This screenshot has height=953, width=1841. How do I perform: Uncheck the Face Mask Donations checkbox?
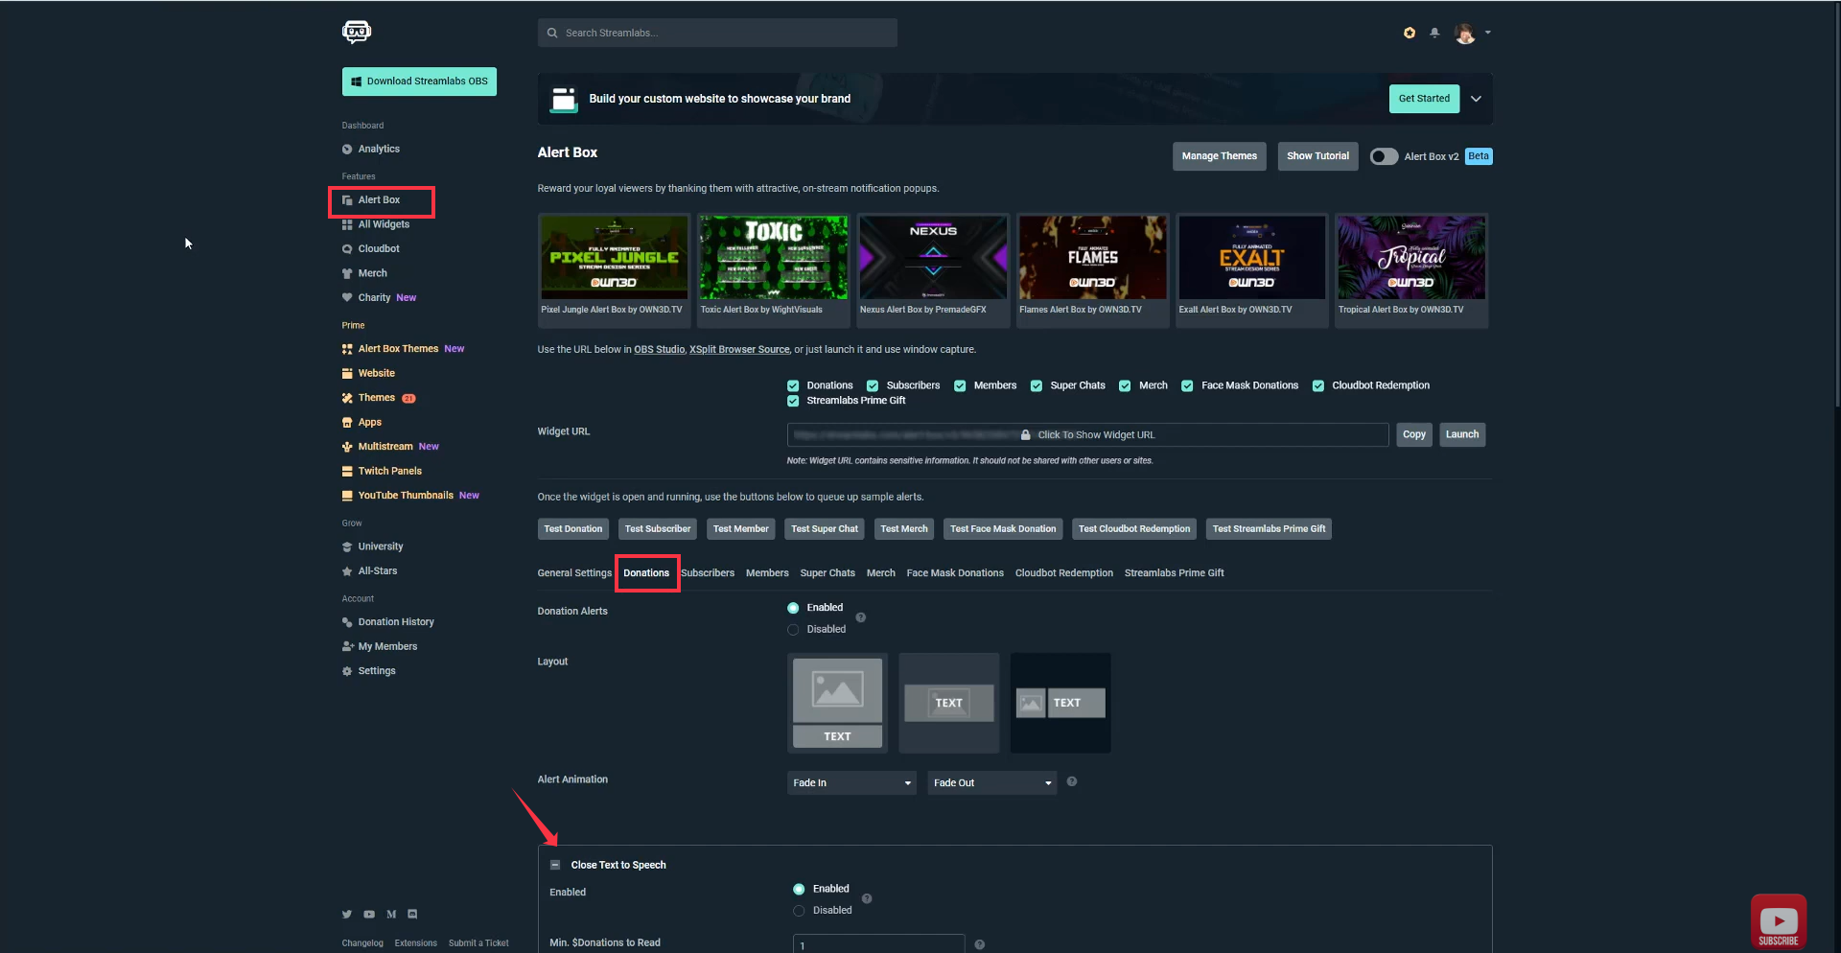(1186, 385)
